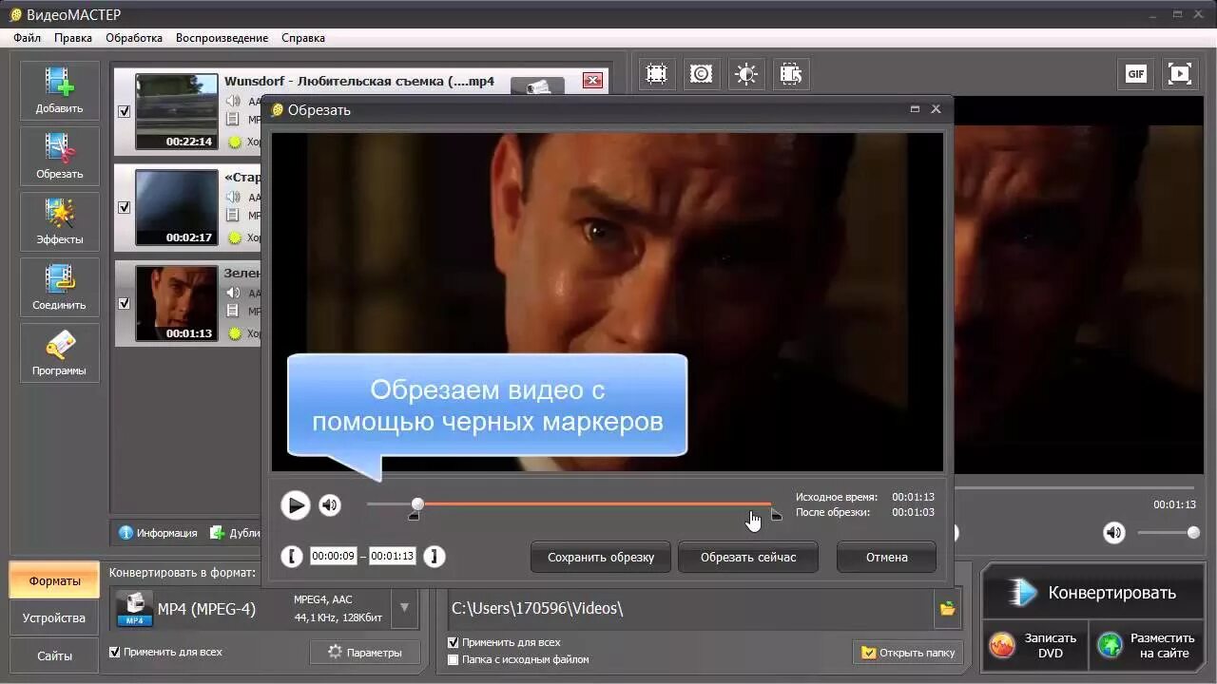Click the output path field C:\Users\170596\Videos\
Image resolution: width=1217 pixels, height=684 pixels.
point(690,609)
